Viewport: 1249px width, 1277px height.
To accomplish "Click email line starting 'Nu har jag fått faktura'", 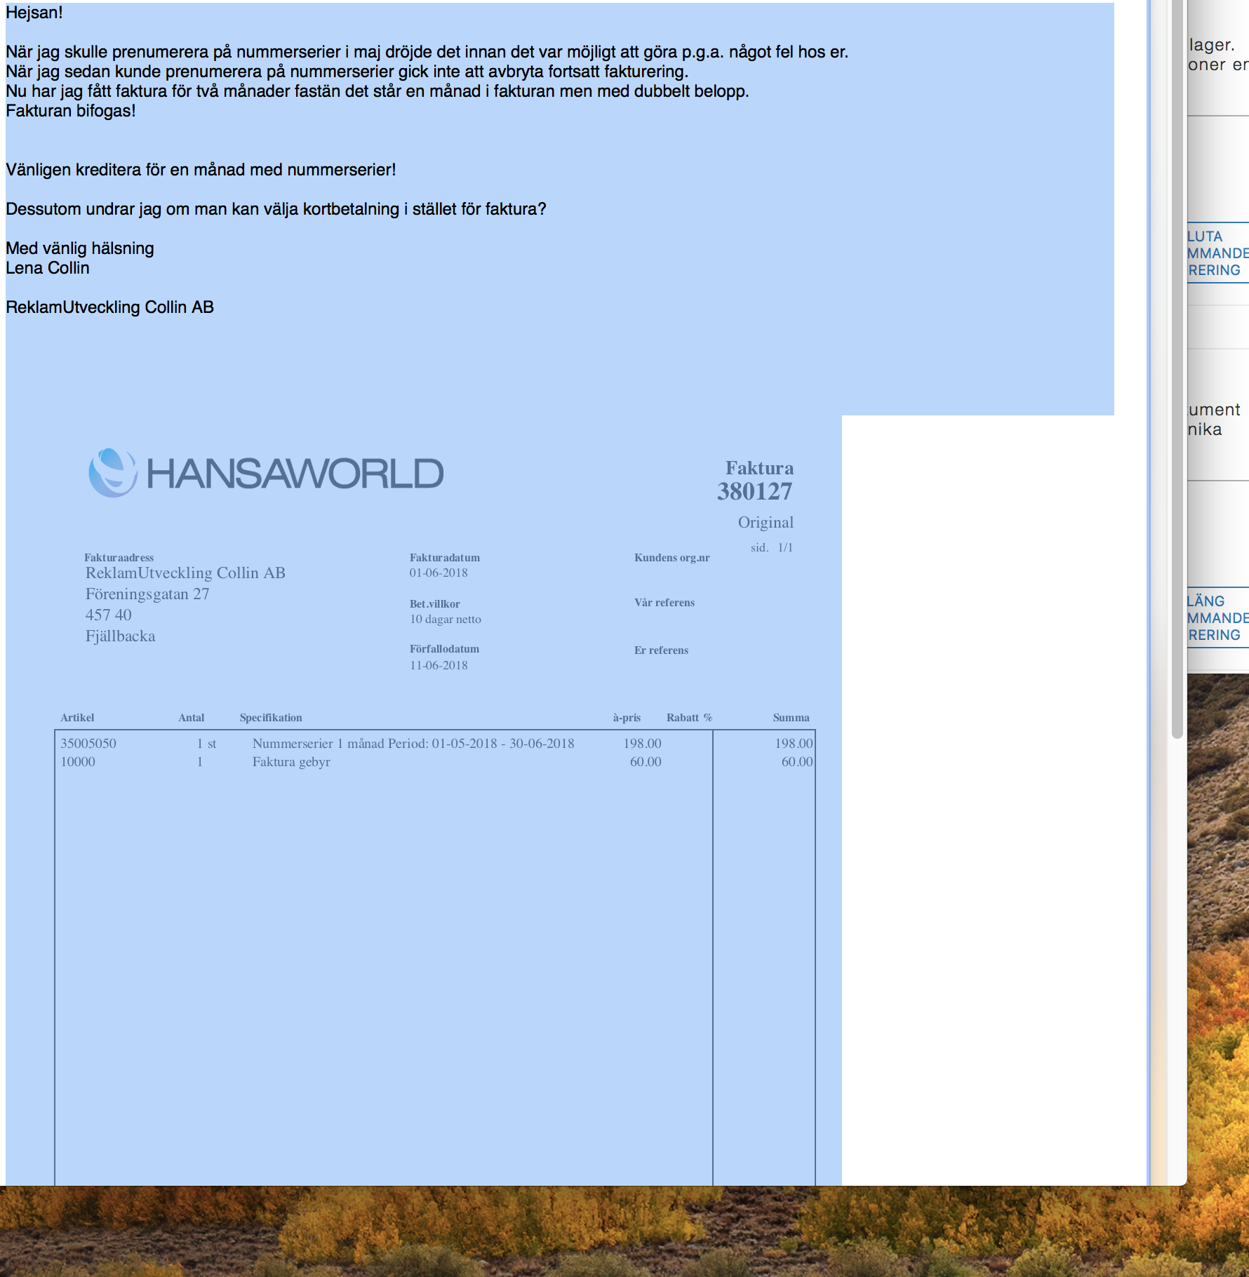I will click(378, 91).
